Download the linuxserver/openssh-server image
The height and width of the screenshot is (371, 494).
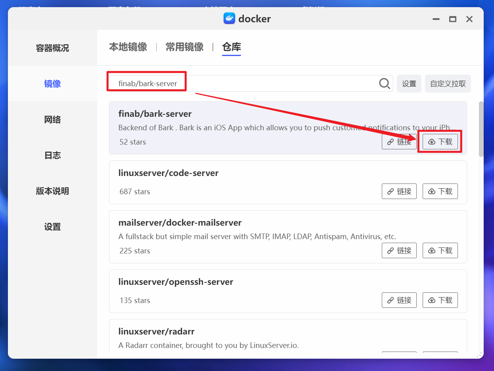(440, 300)
